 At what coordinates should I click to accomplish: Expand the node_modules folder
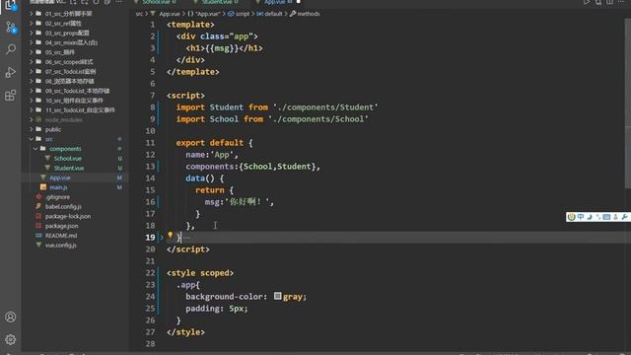click(31, 119)
